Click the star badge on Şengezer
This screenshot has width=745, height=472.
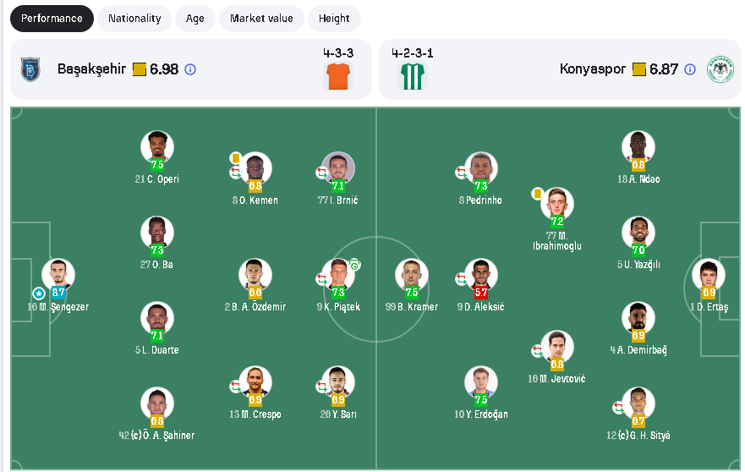pyautogui.click(x=38, y=293)
